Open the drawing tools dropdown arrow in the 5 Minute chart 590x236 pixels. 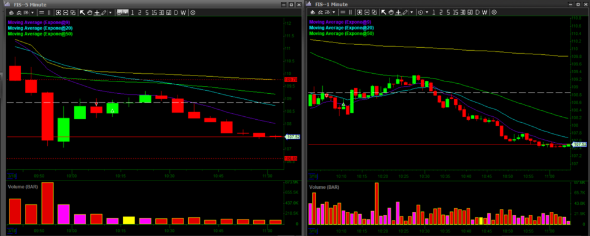point(110,12)
